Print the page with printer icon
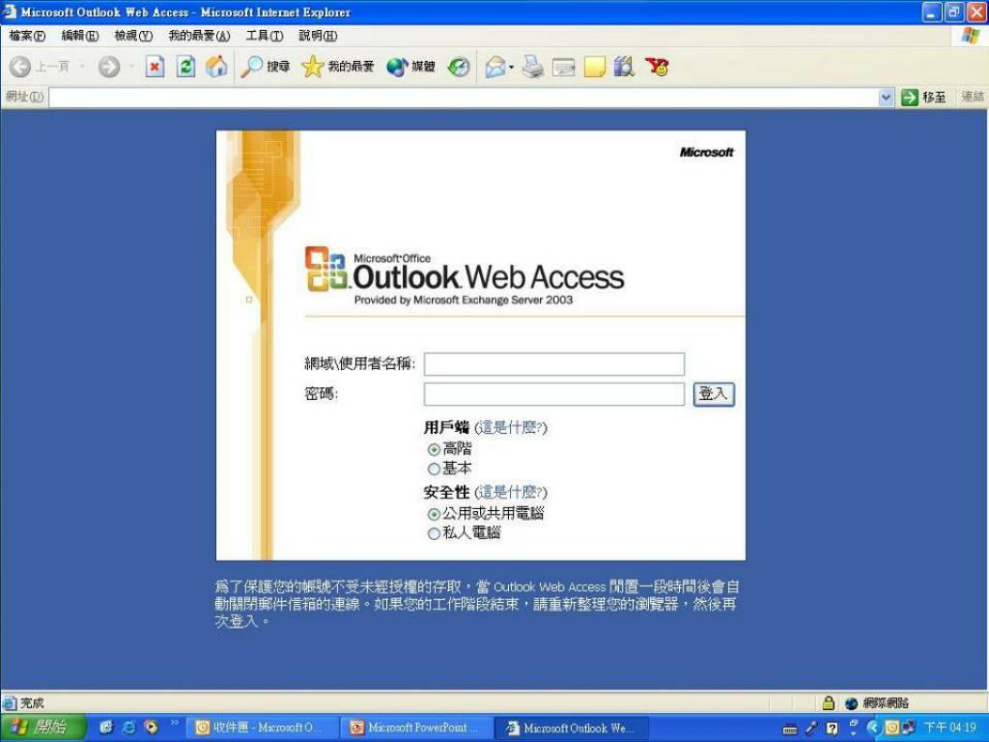 [x=533, y=67]
